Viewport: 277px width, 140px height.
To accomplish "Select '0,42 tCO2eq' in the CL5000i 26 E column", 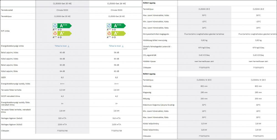I will [x=258, y=55].
